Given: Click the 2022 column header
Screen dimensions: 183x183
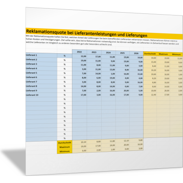Looking at the screenshot, I should (x=79, y=52).
